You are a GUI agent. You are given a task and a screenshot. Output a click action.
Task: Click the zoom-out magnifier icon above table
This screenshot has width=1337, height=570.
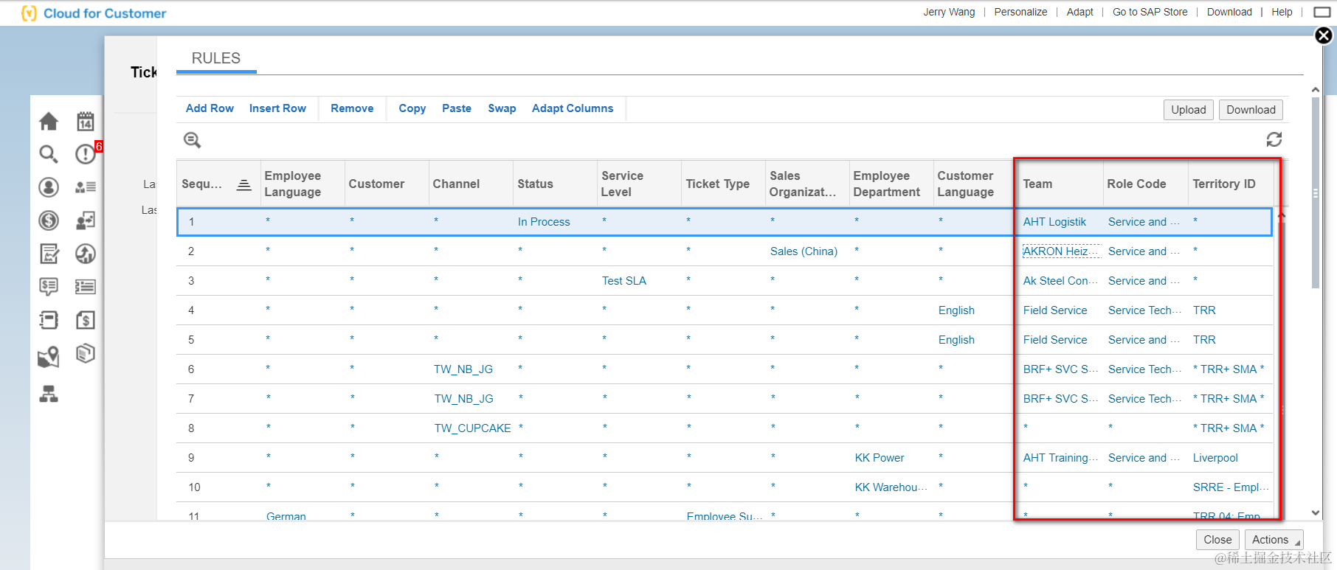pyautogui.click(x=193, y=140)
